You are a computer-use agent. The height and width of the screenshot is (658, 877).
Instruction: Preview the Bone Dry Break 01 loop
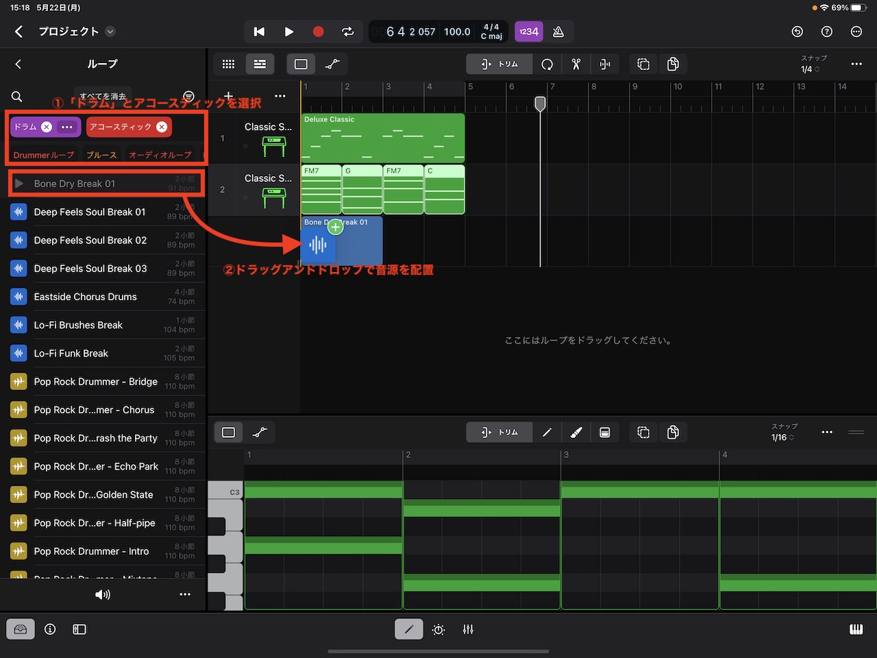tap(19, 184)
